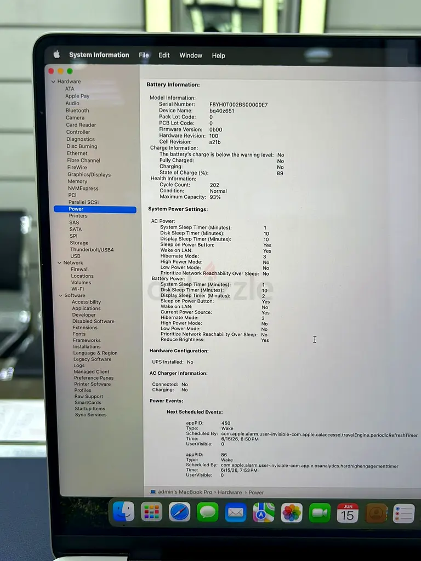Open Messages from the Dock

pos(207,512)
